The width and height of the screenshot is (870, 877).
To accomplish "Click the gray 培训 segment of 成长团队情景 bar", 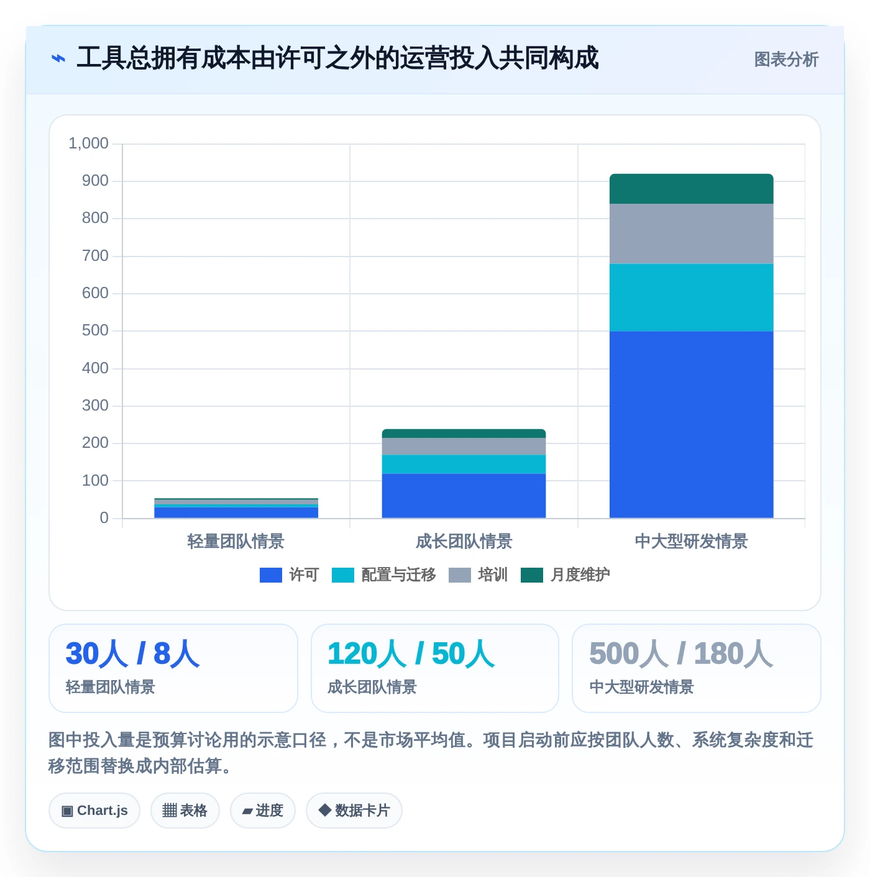I will [464, 447].
